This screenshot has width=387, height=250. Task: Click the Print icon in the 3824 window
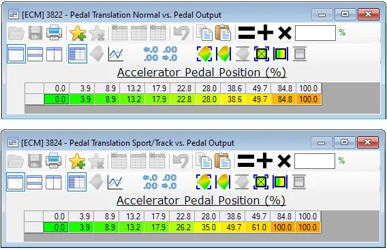click(53, 161)
